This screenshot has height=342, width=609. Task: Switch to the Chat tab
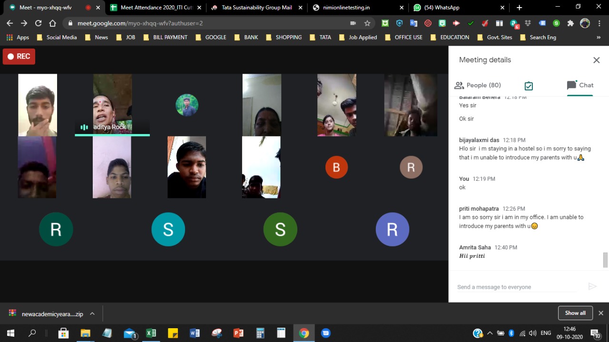pyautogui.click(x=580, y=85)
